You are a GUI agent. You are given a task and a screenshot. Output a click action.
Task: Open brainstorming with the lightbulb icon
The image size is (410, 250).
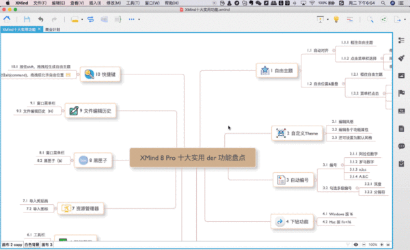point(336,19)
